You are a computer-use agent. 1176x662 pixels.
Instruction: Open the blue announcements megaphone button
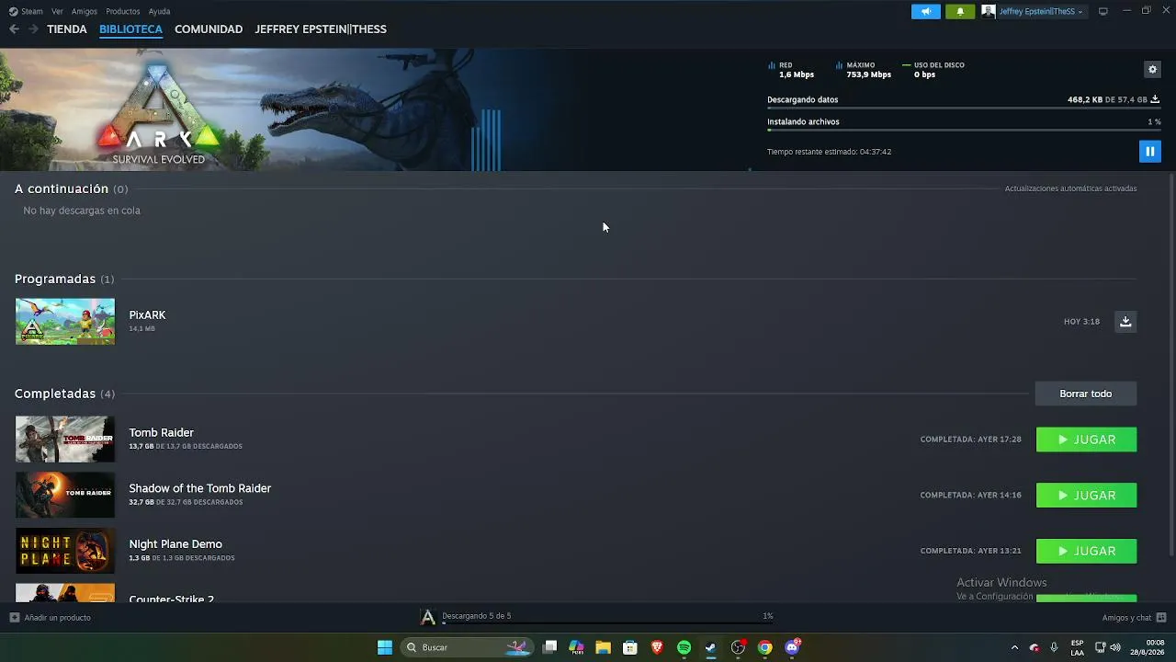click(x=926, y=11)
